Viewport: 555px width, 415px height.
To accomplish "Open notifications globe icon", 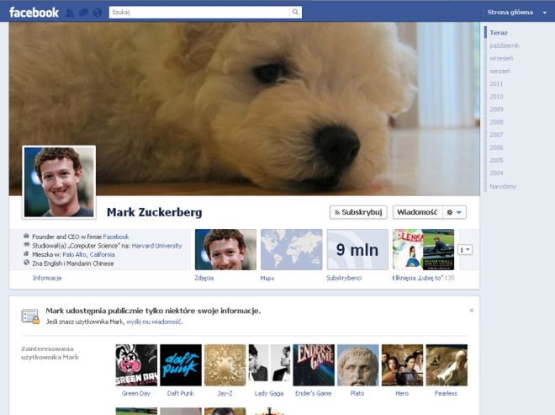I will click(x=98, y=13).
